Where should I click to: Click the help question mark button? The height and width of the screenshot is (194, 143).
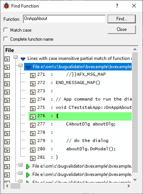[x=117, y=6]
